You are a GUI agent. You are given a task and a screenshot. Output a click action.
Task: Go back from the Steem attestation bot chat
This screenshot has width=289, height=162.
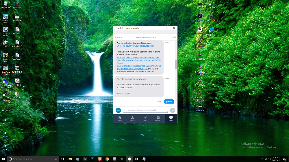118,37
